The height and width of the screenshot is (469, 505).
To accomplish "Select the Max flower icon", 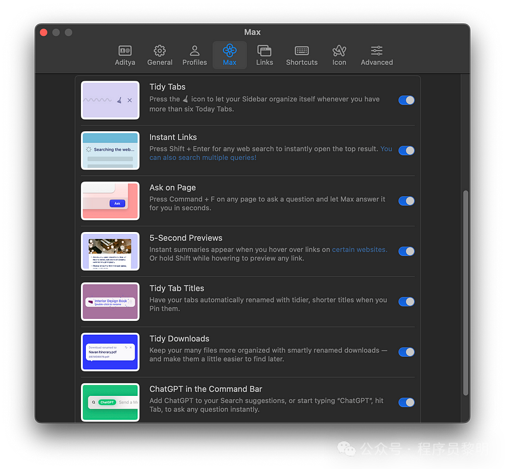I will pos(230,50).
